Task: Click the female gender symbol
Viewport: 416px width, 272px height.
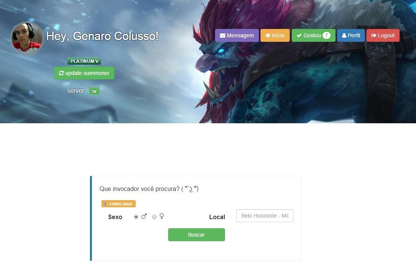Action: tap(162, 216)
